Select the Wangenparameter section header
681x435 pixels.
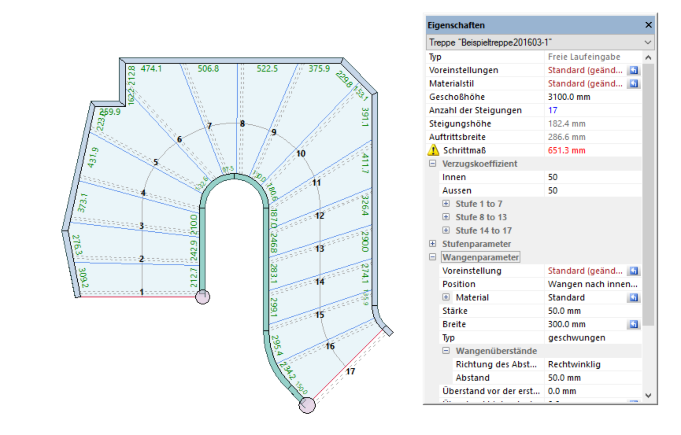[x=480, y=257]
